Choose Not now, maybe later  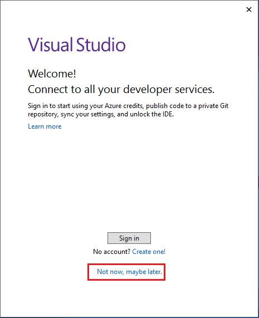click(x=129, y=272)
